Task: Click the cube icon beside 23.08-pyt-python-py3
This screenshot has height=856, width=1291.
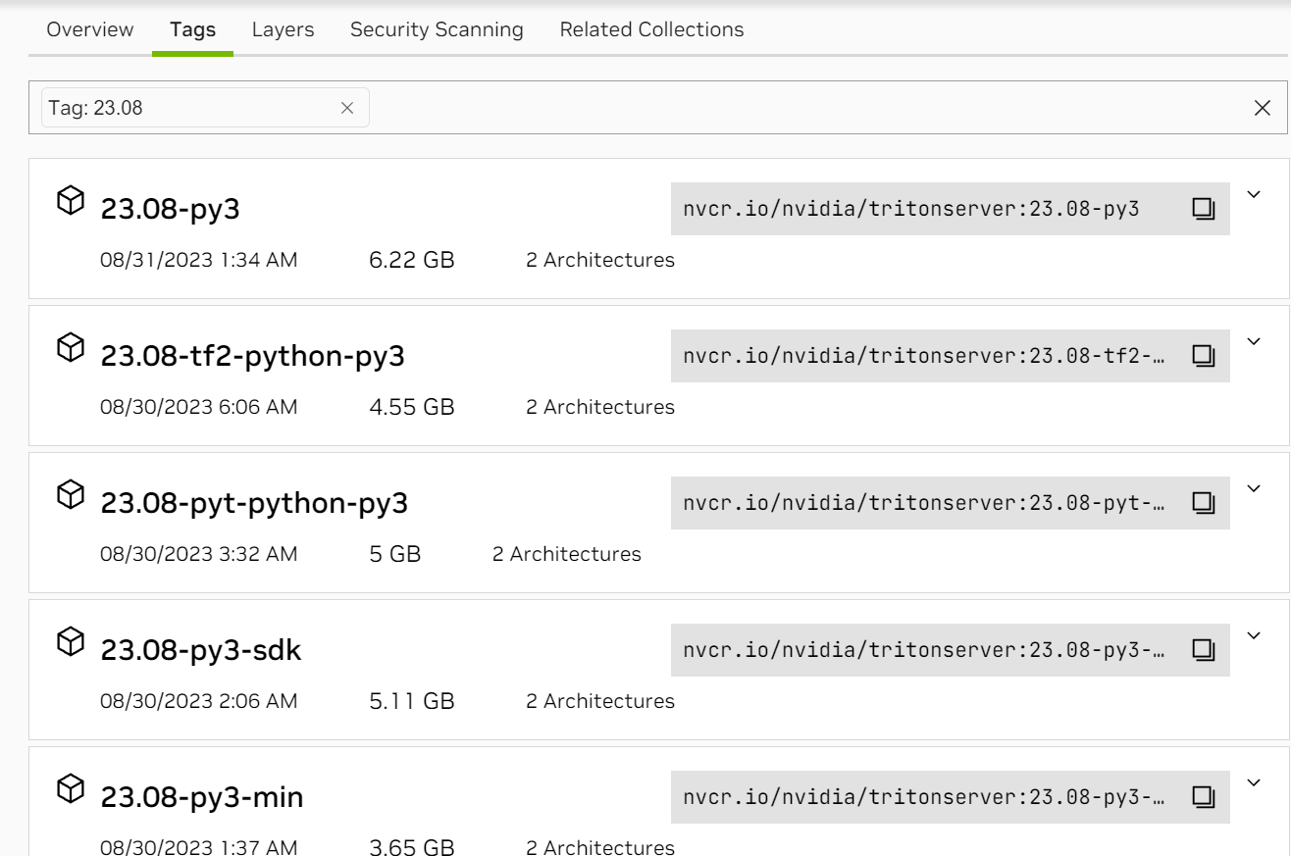Action: click(x=72, y=495)
